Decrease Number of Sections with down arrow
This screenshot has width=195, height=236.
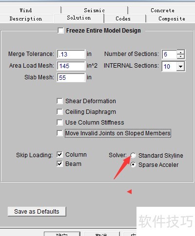click(x=180, y=56)
